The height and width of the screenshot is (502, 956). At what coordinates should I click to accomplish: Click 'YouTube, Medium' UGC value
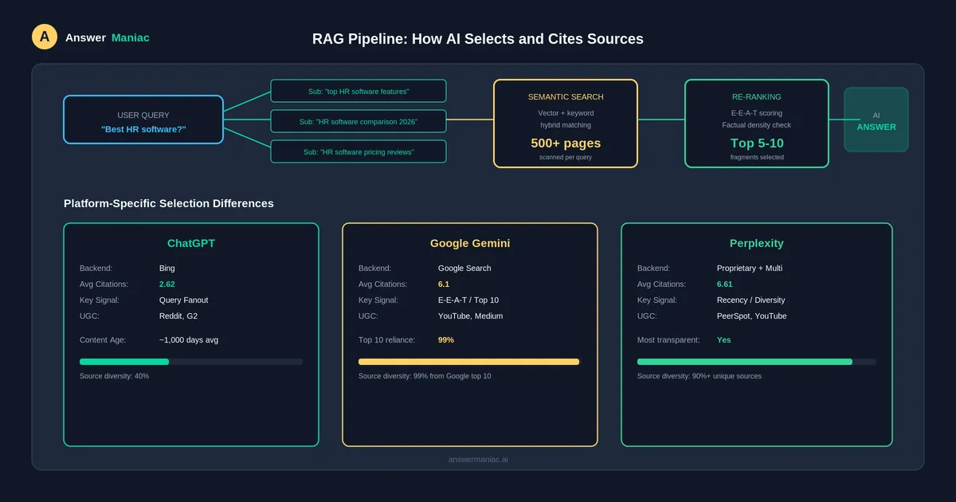point(470,316)
